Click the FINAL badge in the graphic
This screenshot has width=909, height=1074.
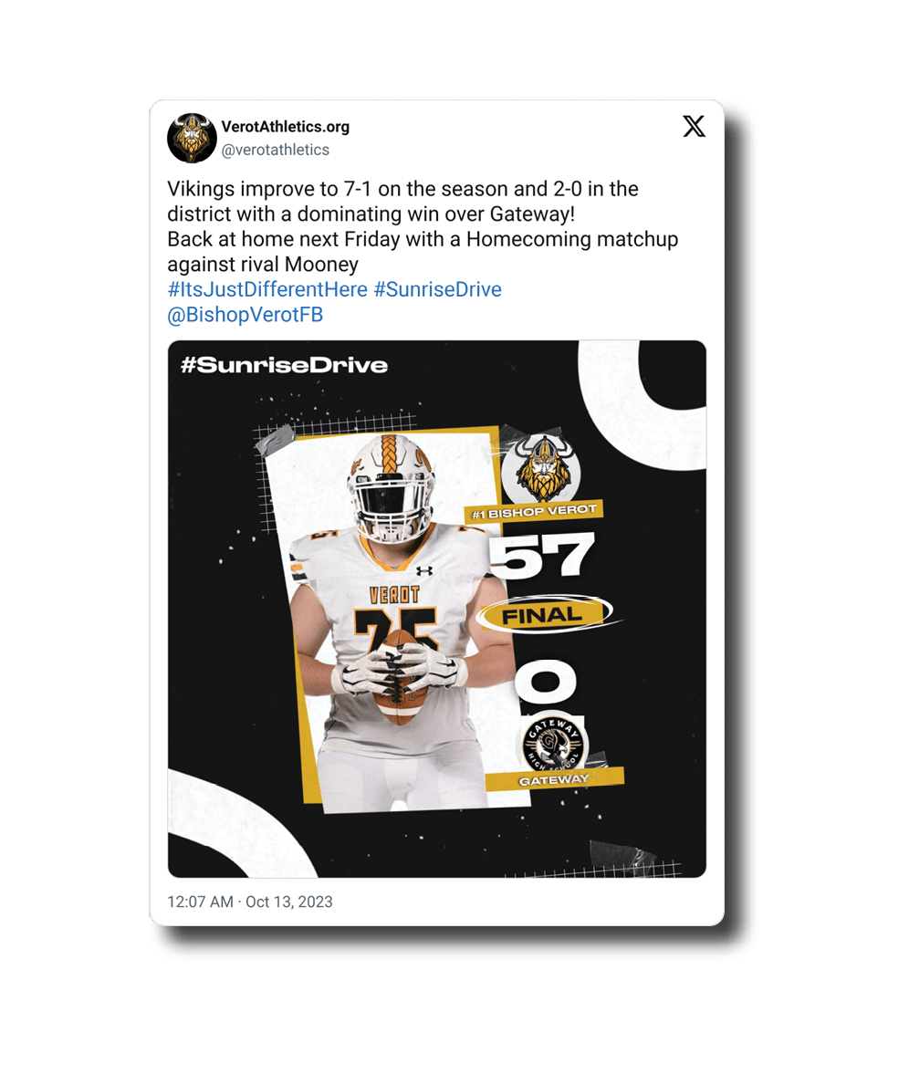click(543, 615)
